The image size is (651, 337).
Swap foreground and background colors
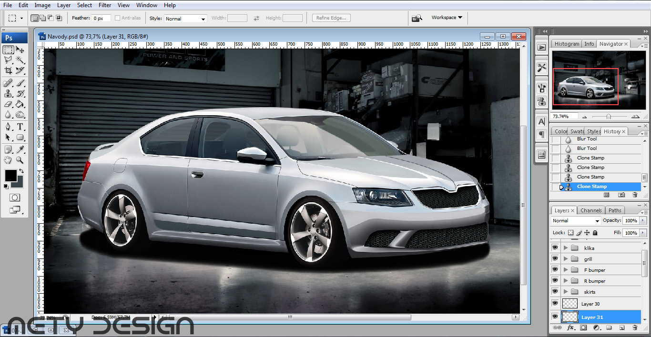coord(21,170)
